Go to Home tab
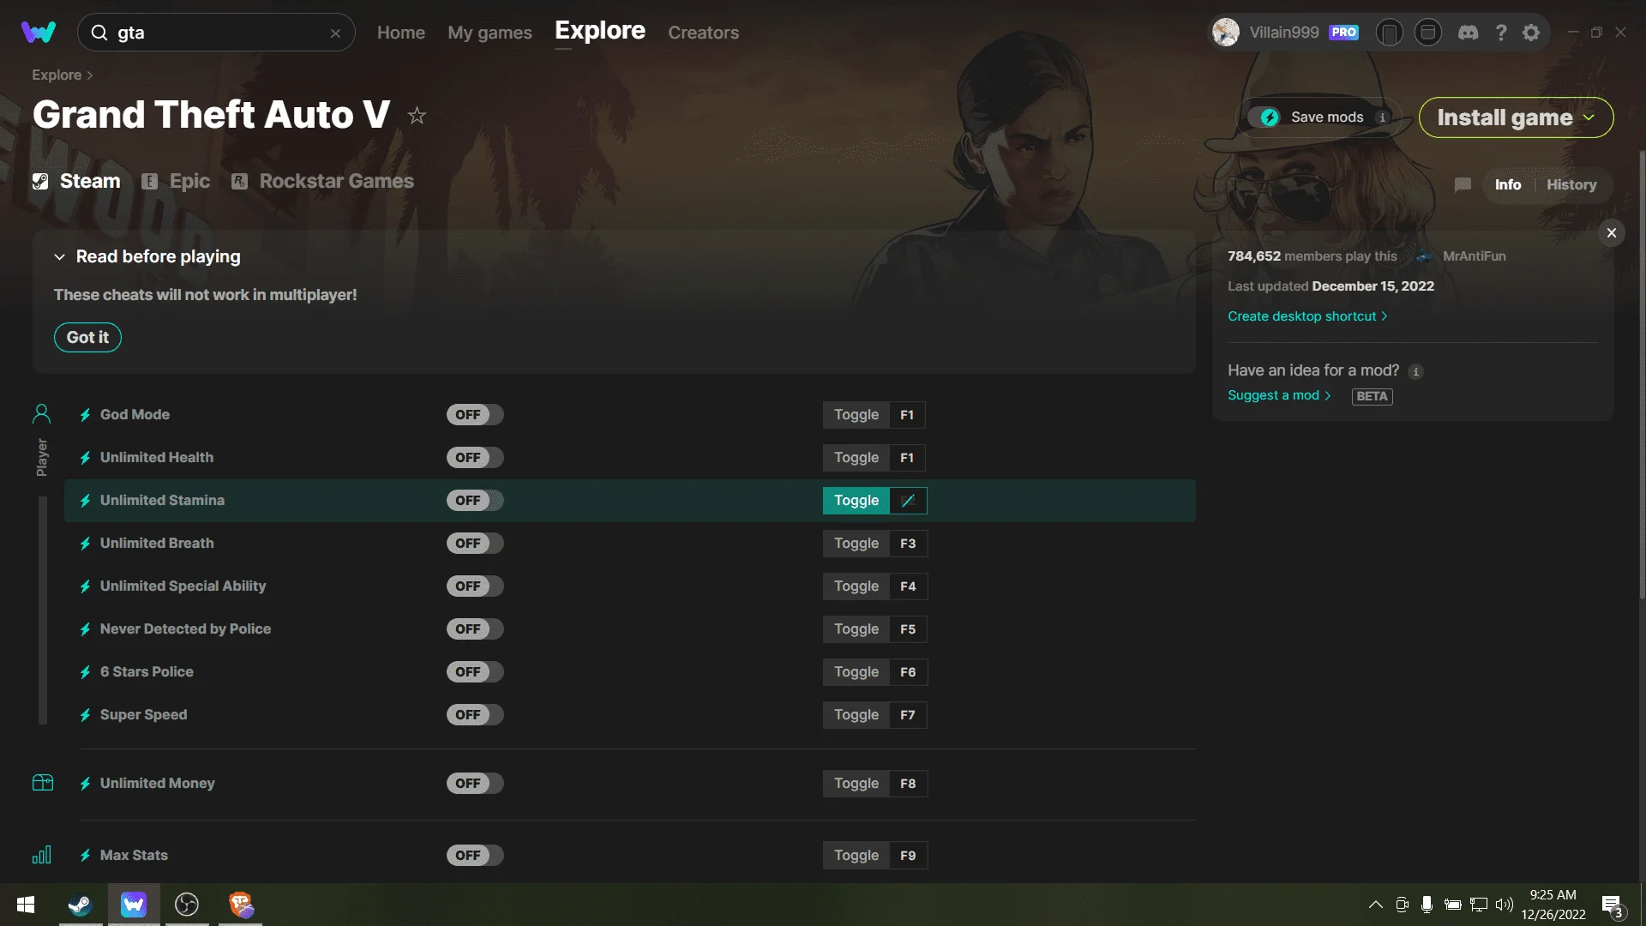 click(x=401, y=33)
